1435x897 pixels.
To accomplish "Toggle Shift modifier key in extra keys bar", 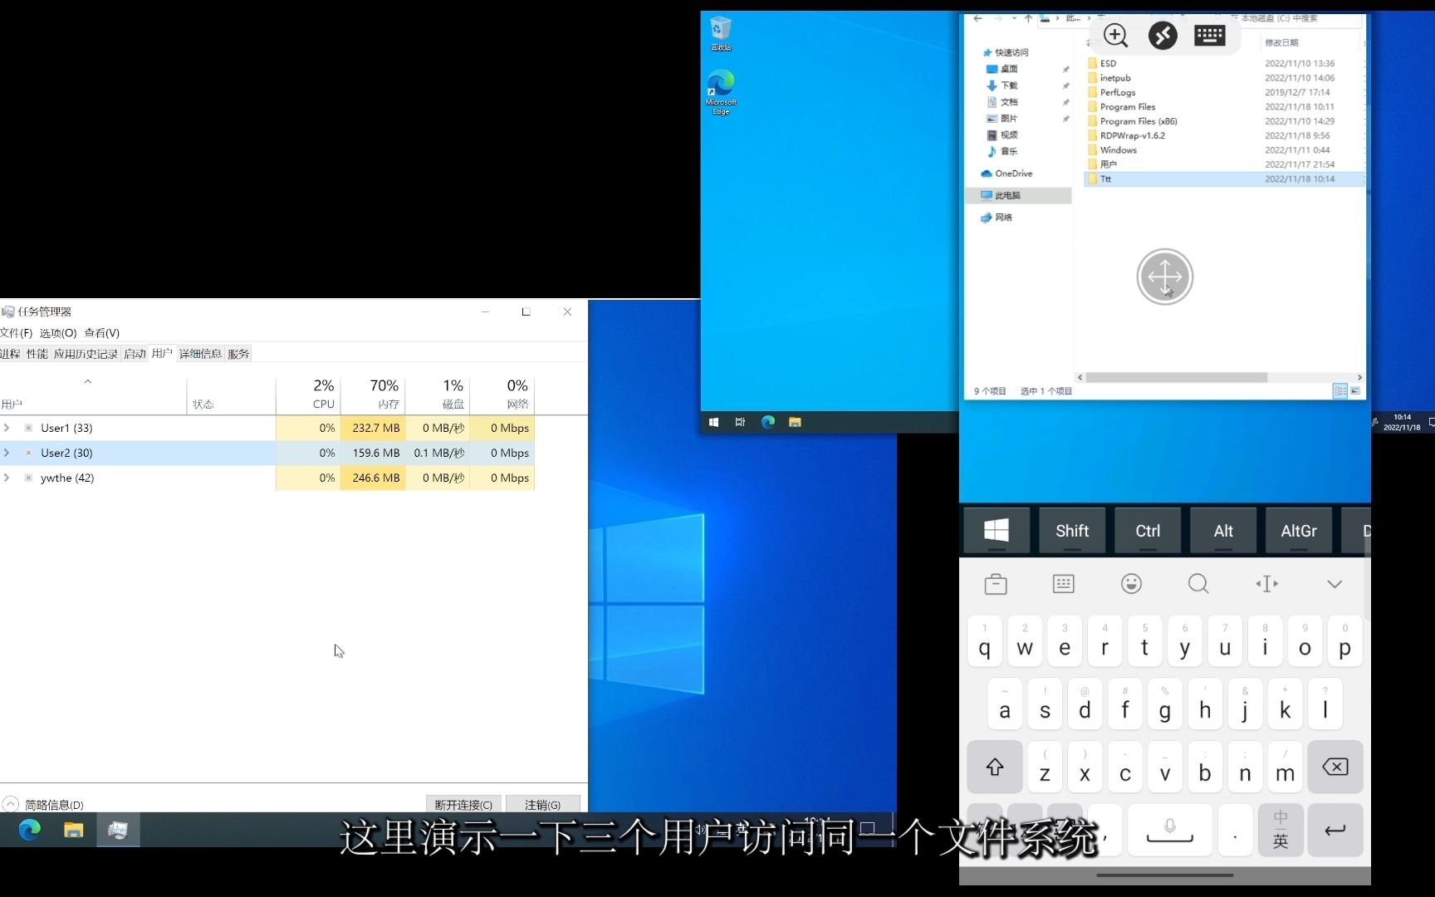I will (1072, 530).
